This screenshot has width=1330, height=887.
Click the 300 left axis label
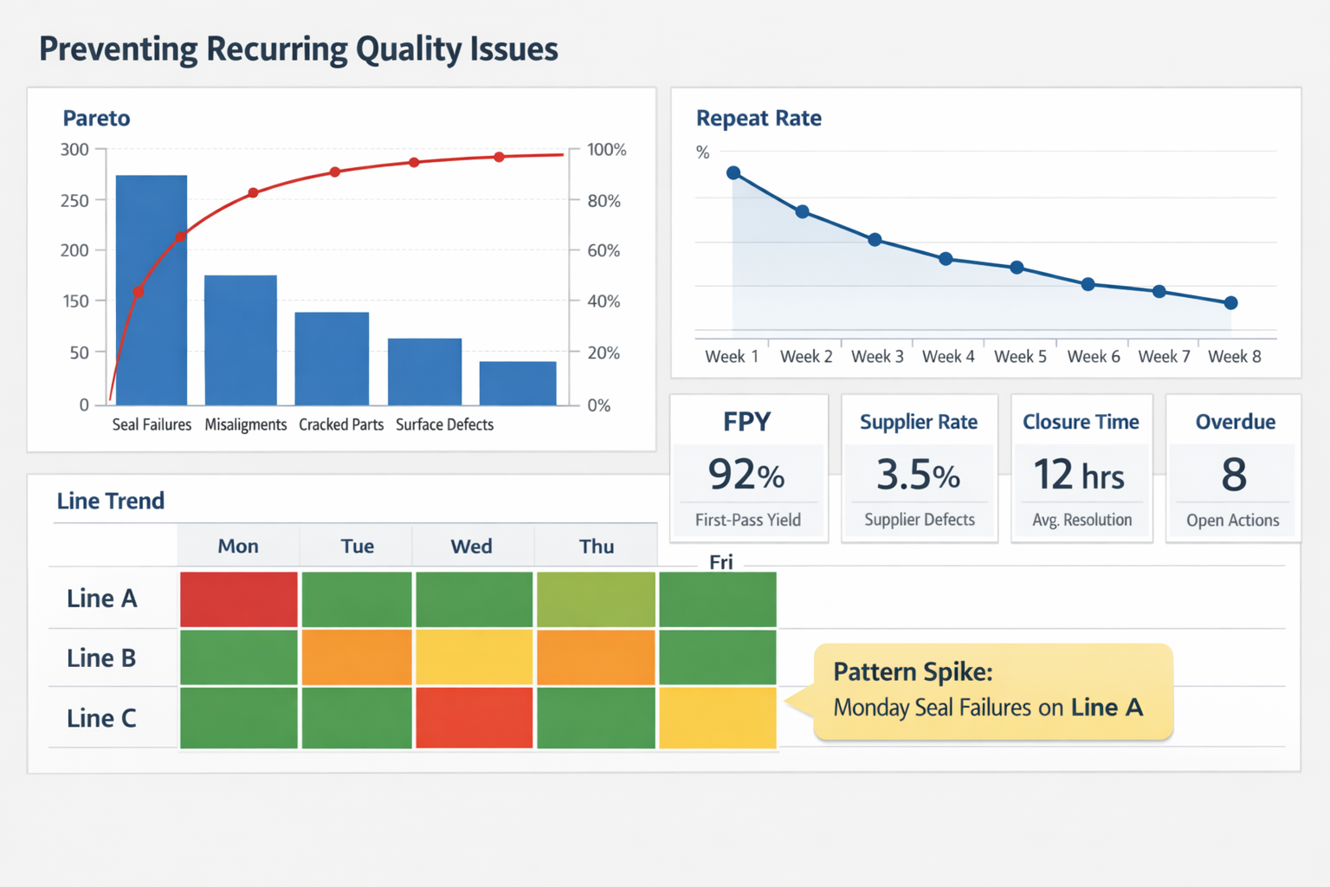click(74, 150)
